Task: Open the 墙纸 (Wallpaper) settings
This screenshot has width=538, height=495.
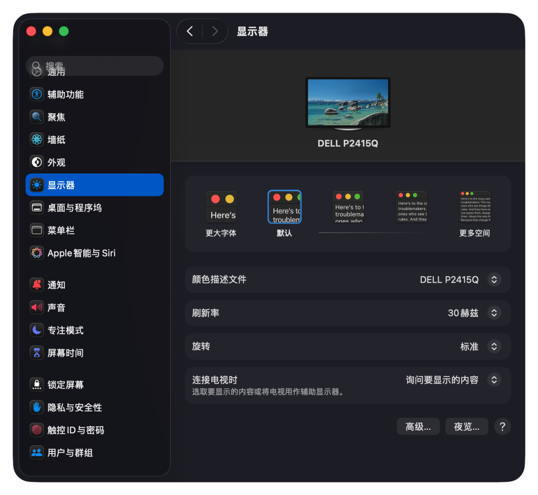Action: click(x=60, y=140)
